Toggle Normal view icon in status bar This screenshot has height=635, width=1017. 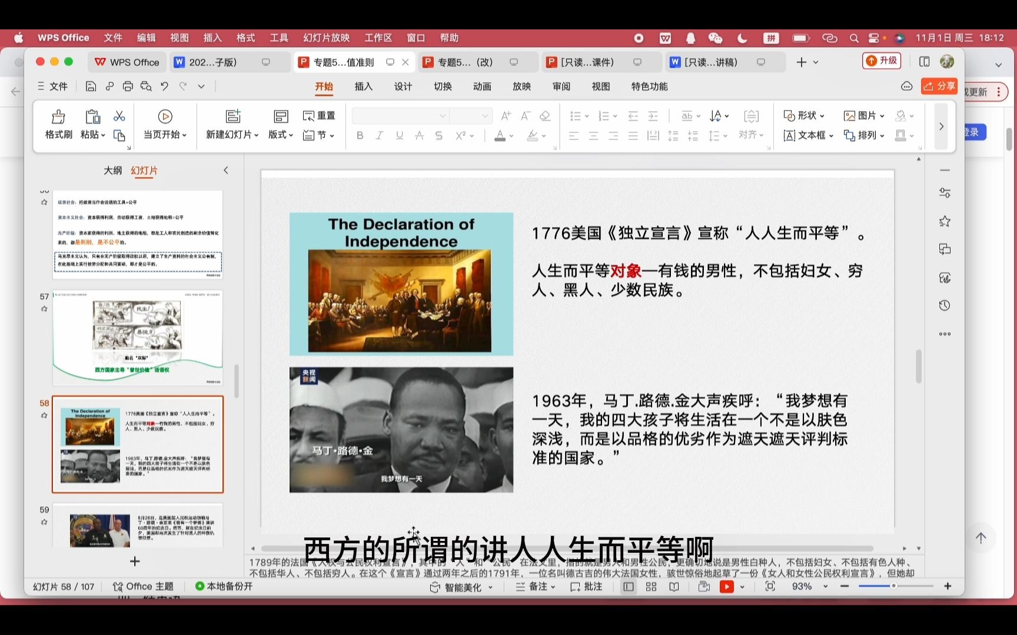coord(629,587)
